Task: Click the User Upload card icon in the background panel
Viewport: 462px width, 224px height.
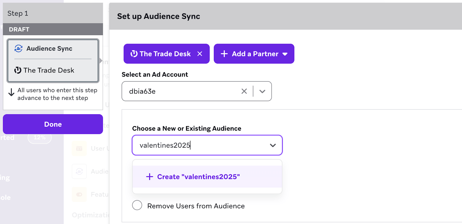Action: click(79, 148)
